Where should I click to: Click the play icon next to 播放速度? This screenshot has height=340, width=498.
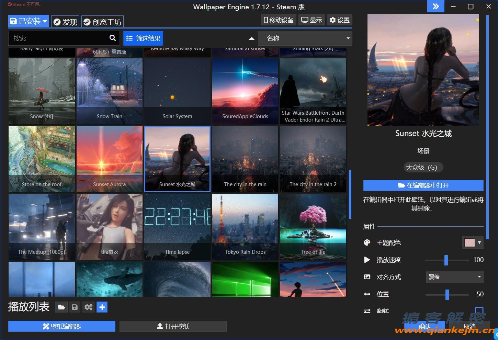[367, 260]
